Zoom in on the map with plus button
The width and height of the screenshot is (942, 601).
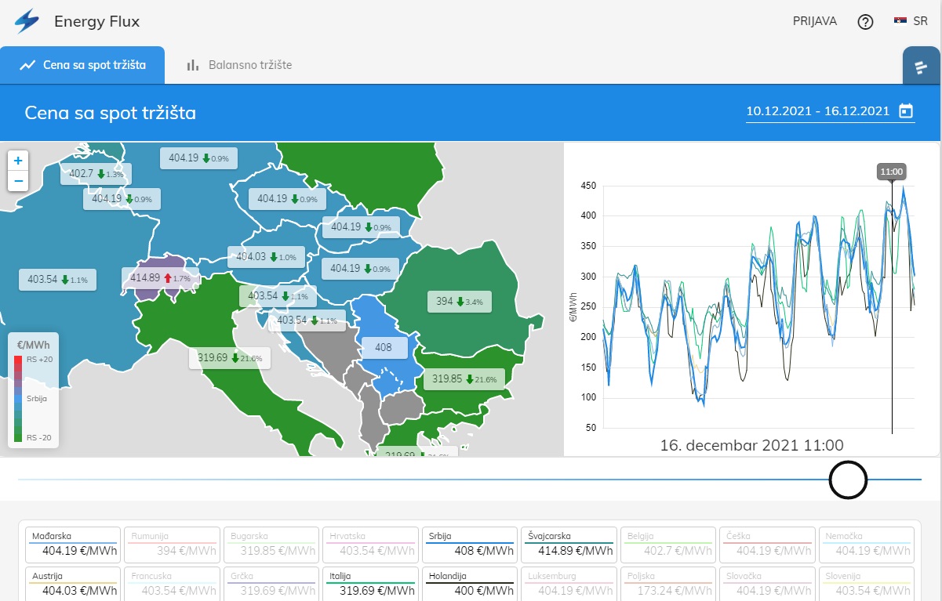(18, 161)
